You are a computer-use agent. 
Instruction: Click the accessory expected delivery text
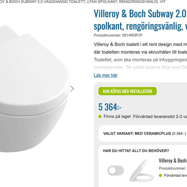point(175,176)
